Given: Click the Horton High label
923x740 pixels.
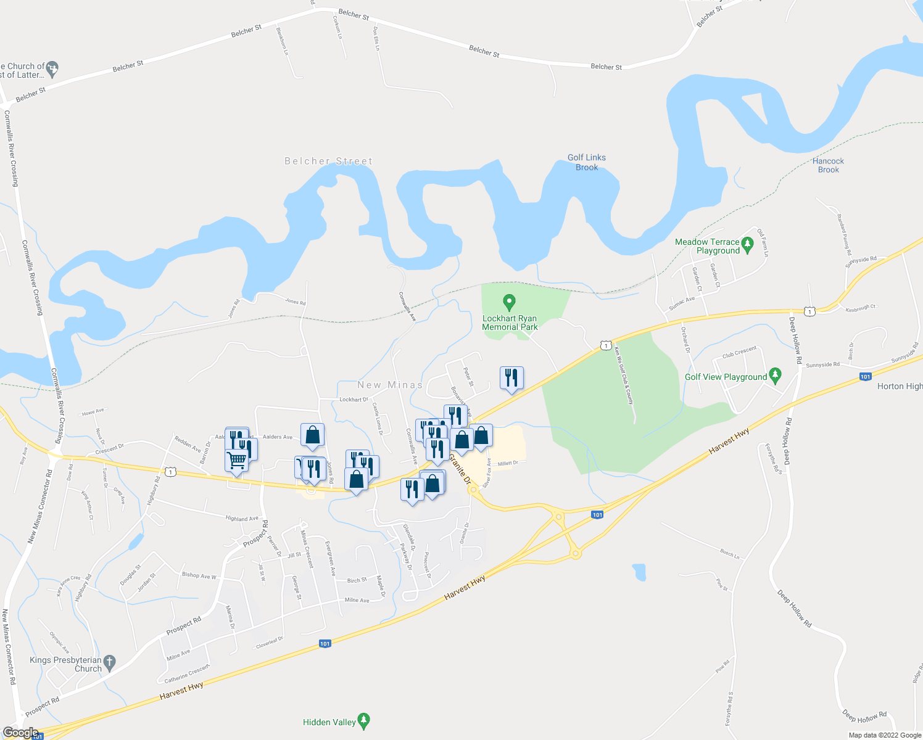Looking at the screenshot, I should [900, 386].
